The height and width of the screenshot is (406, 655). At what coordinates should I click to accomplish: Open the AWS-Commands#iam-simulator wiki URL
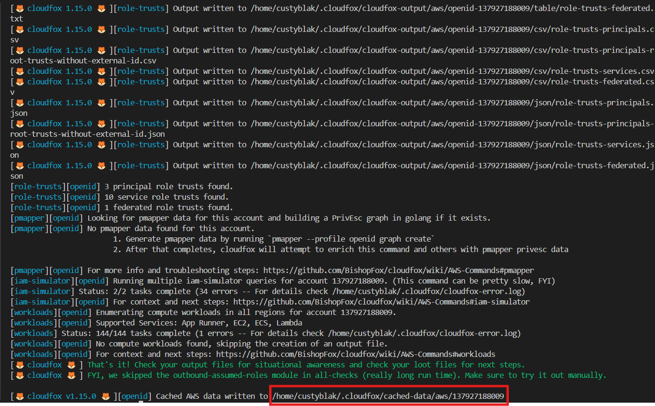tap(381, 302)
